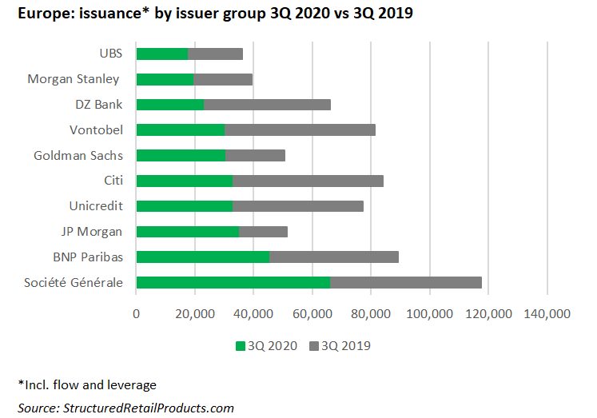Click the '*Incl. flow and leverage' footnote
The width and height of the screenshot is (597, 418).
[87, 385]
